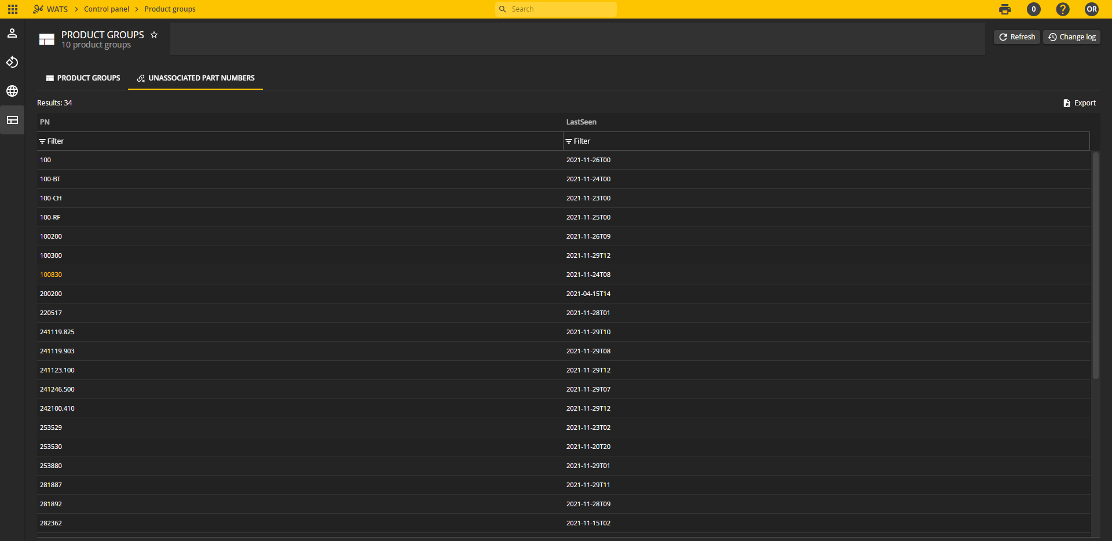
Task: Select part number 281887
Action: (x=51, y=485)
